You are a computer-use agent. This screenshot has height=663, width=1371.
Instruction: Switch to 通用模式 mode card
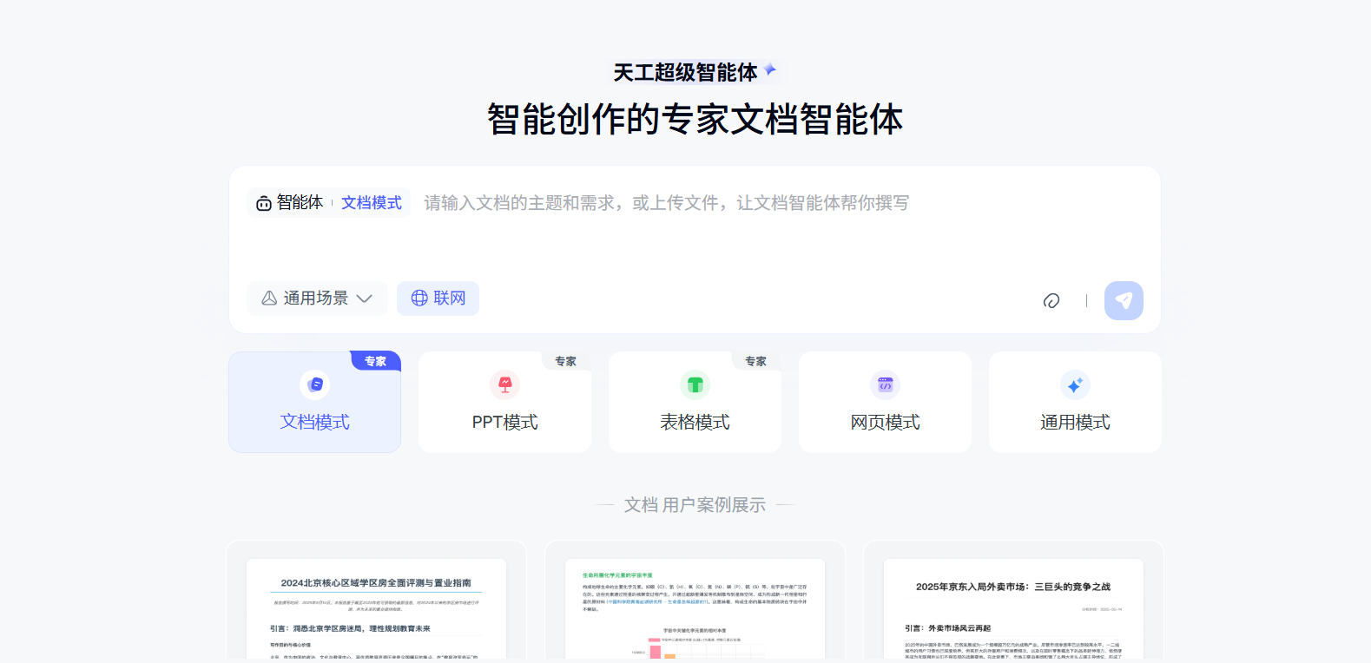coord(1075,402)
